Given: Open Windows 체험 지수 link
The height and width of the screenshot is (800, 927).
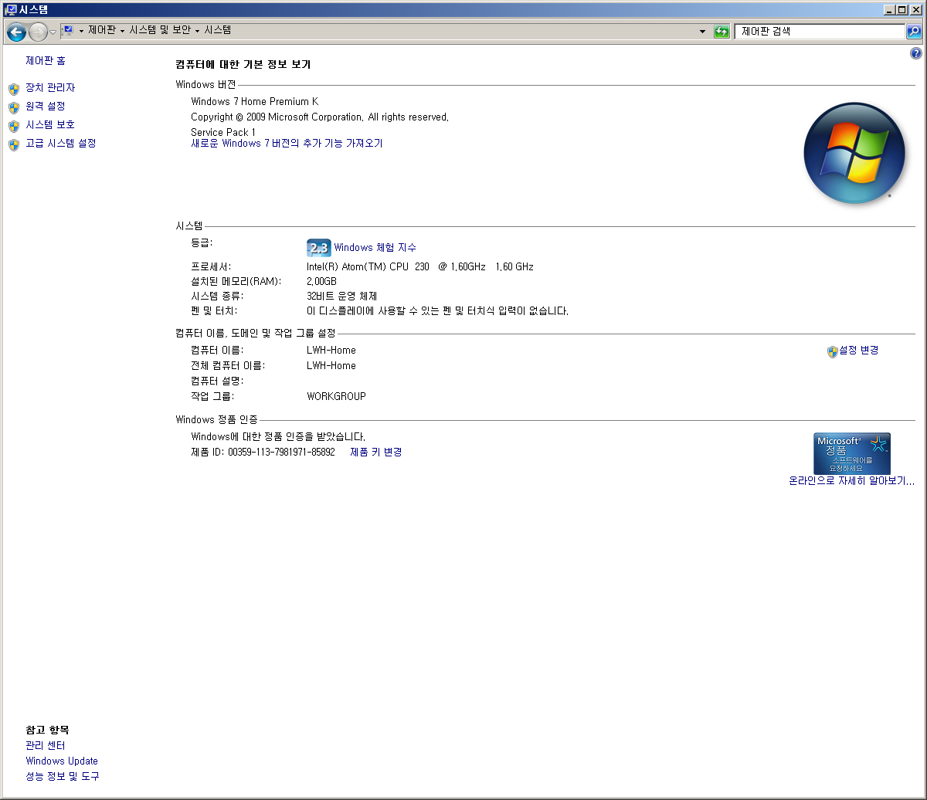Looking at the screenshot, I should [375, 248].
